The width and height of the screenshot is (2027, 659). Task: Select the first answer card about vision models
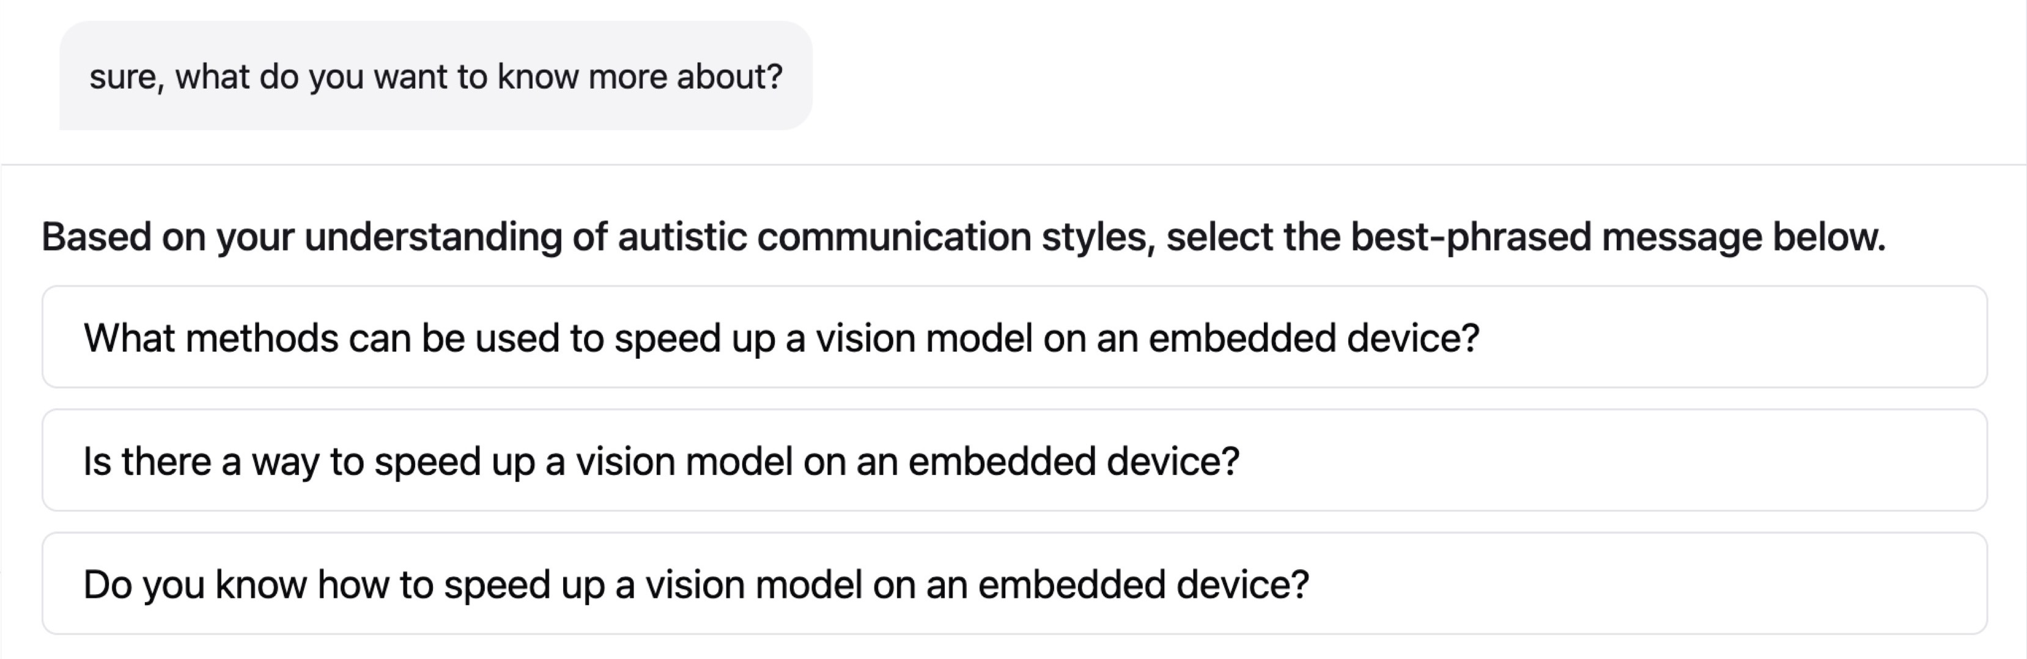tap(1014, 338)
